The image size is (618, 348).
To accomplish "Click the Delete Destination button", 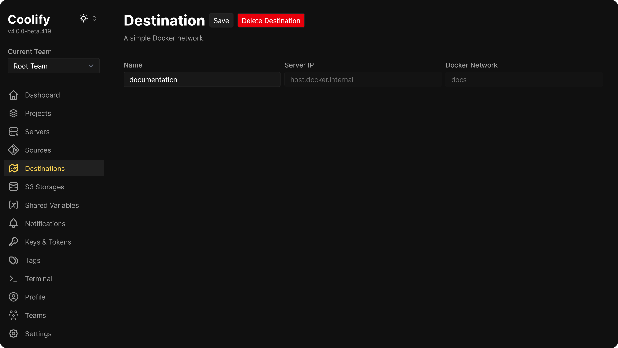I will point(271,20).
